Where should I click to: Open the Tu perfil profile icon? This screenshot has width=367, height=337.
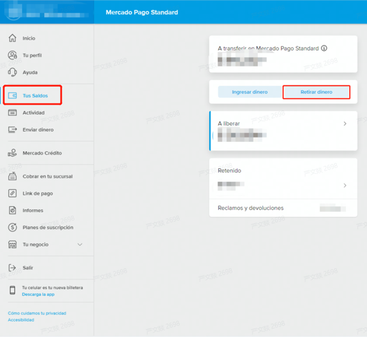12,55
